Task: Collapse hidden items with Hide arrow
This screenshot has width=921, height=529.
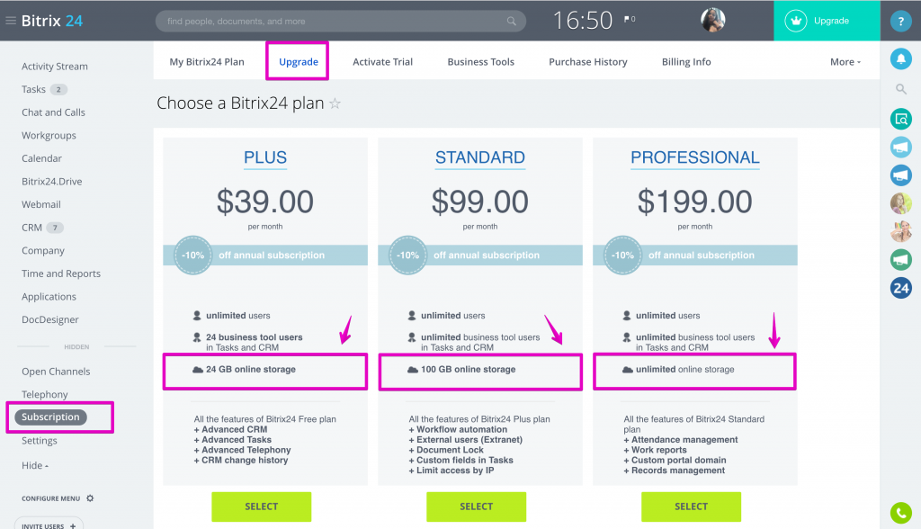Action: 35,465
